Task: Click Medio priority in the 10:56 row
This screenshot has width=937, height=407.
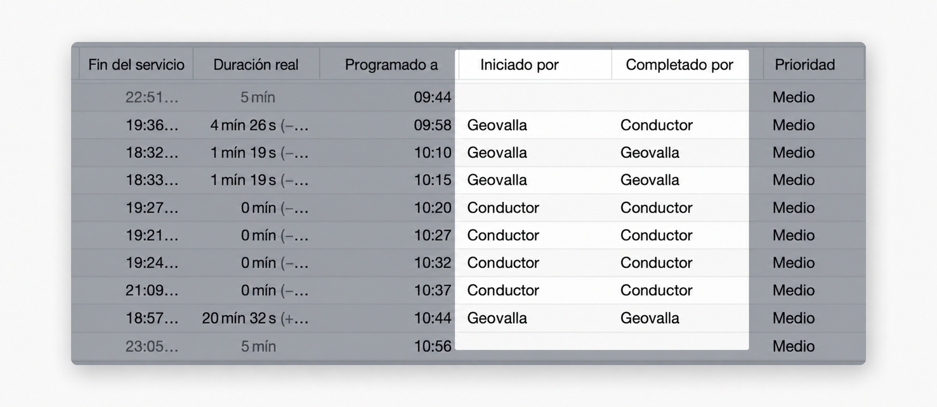Action: (794, 346)
